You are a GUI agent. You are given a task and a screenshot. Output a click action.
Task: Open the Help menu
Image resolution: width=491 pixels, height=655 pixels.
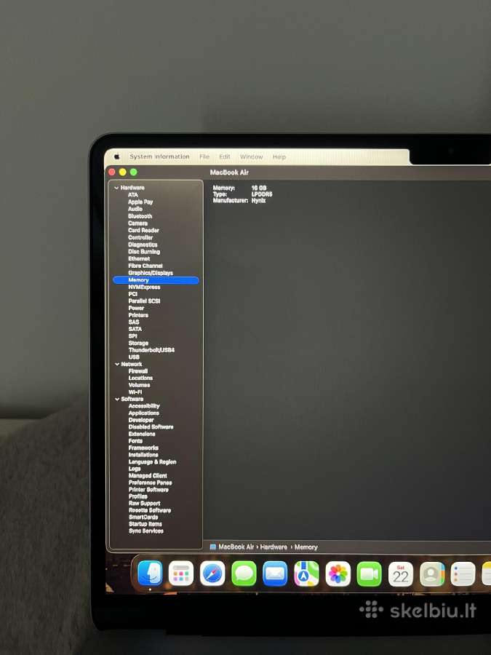coord(279,157)
